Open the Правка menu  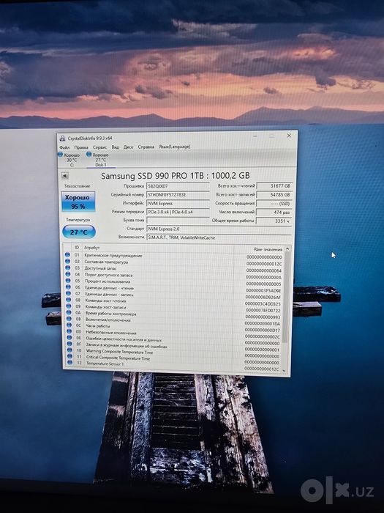[x=81, y=147]
